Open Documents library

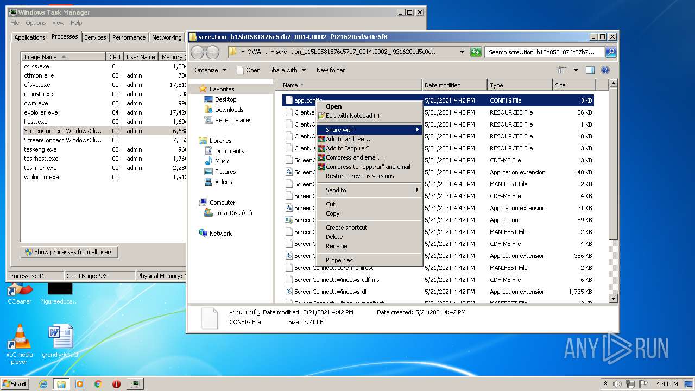coord(229,151)
